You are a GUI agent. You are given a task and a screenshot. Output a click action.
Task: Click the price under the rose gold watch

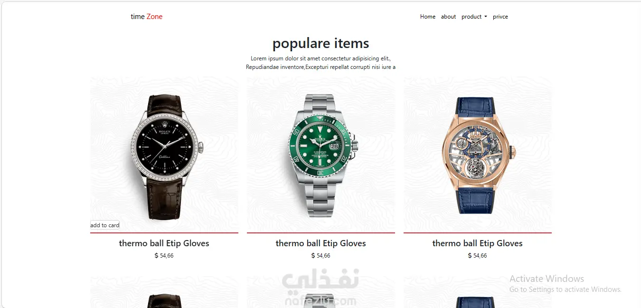coord(478,256)
